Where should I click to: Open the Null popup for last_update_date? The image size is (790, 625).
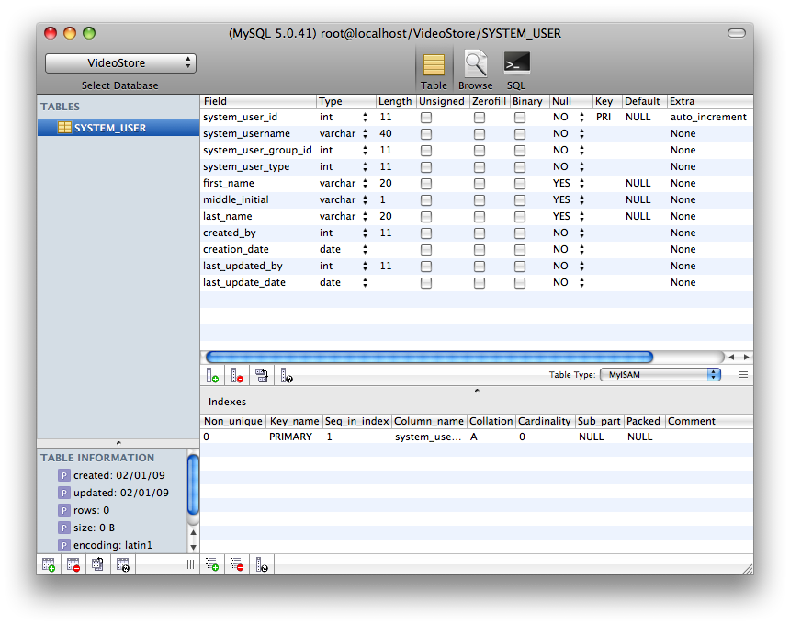click(x=581, y=282)
